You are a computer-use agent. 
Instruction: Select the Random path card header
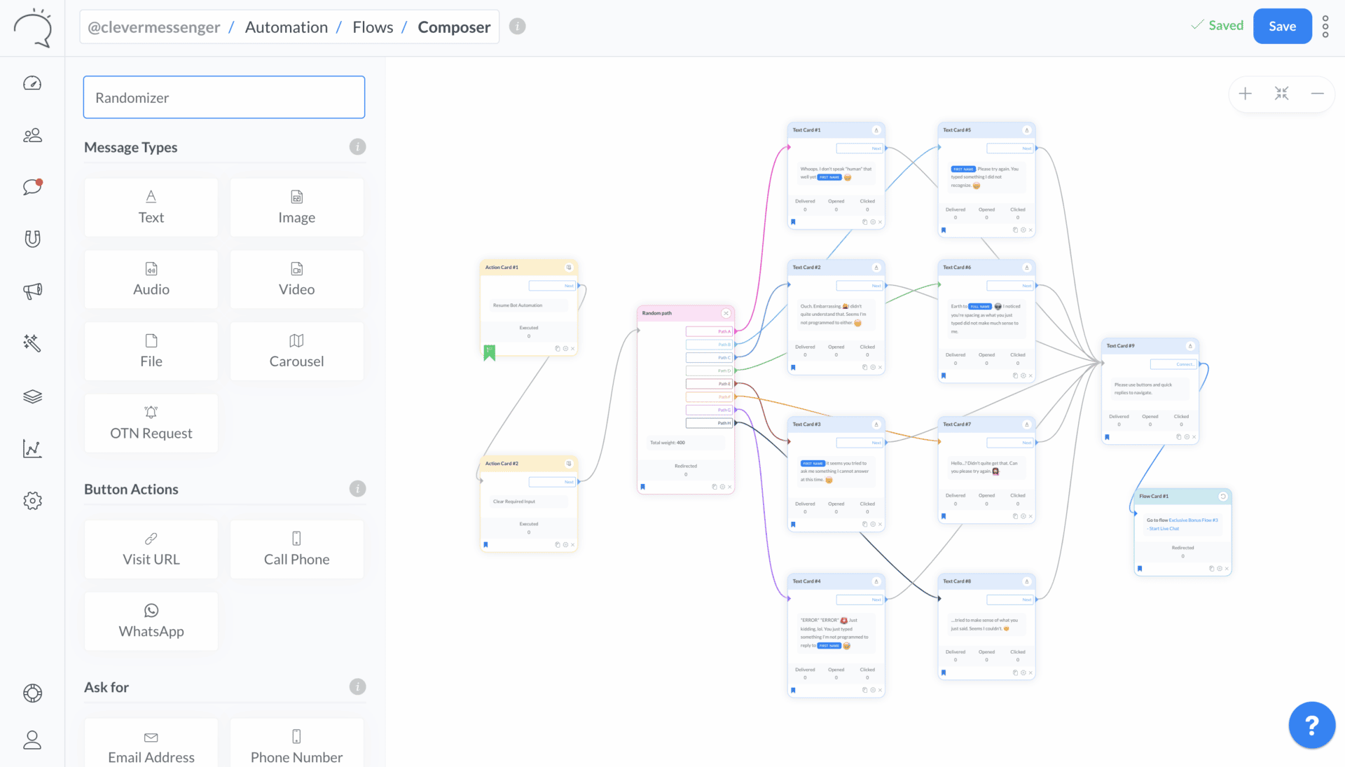point(685,313)
